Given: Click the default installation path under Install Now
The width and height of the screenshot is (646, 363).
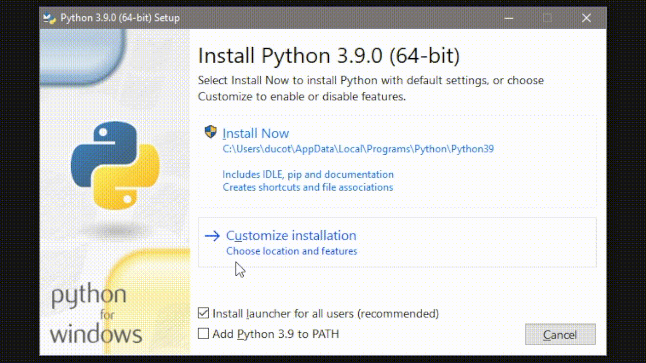Looking at the screenshot, I should click(x=358, y=149).
